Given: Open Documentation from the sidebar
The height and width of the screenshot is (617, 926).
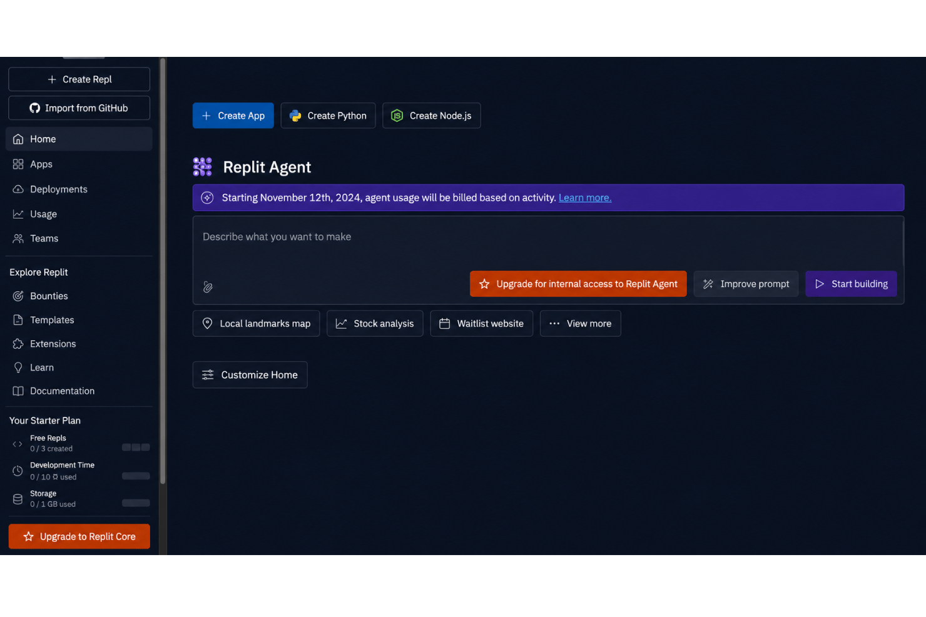Looking at the screenshot, I should point(79,391).
